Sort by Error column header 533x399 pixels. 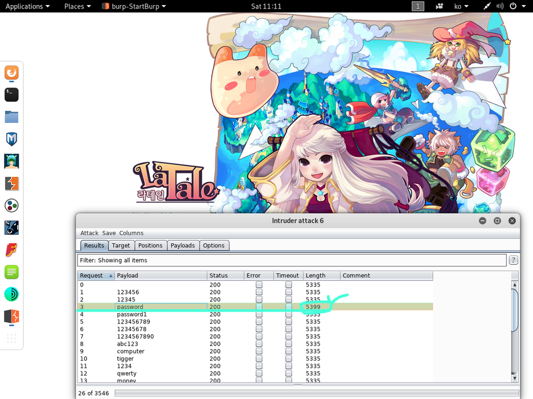[259, 276]
